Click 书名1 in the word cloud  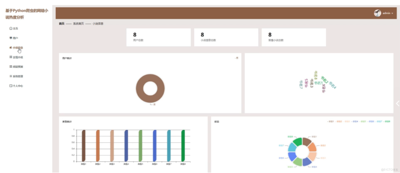tap(318, 83)
